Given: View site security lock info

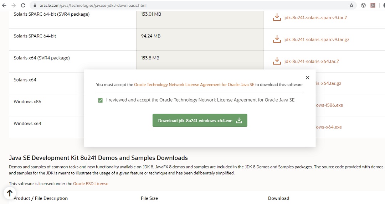Looking at the screenshot, I should [35, 5].
